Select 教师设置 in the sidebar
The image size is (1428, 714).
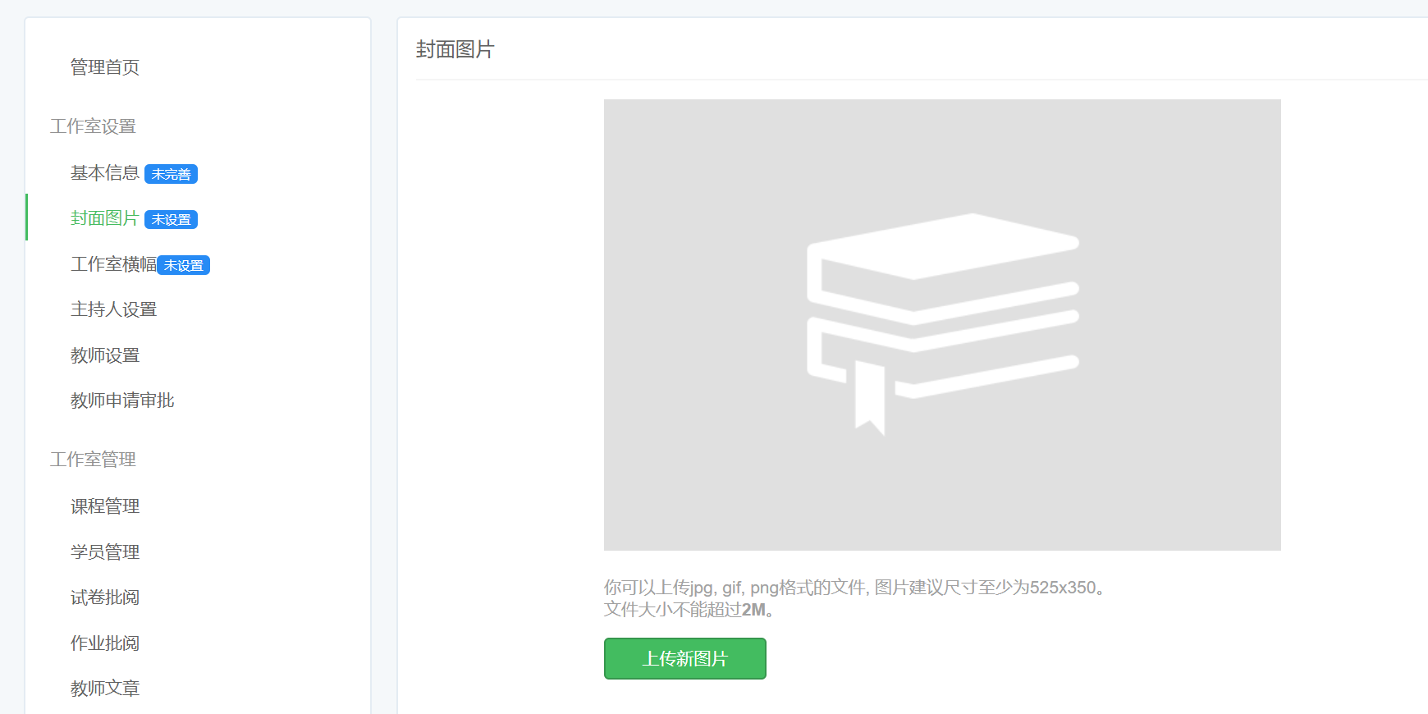[x=105, y=355]
